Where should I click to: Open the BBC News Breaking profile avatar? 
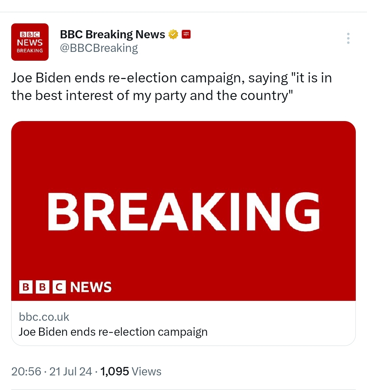(x=30, y=42)
